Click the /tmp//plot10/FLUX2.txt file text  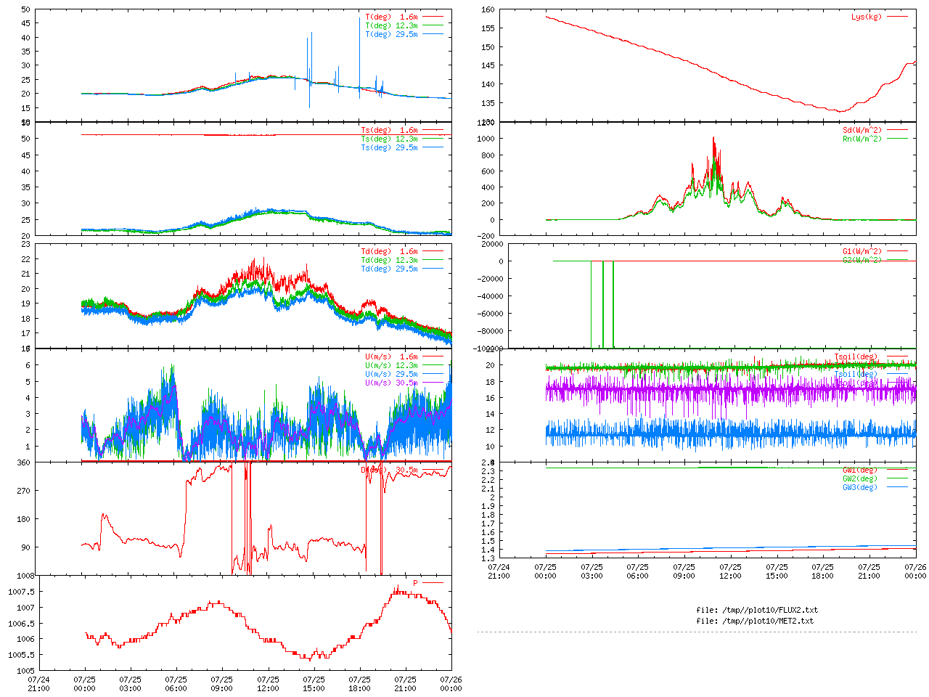click(757, 610)
